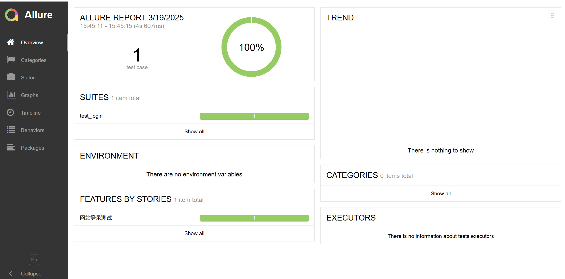Viewport: 565px width, 279px height.
Task: Show all items in the Suites widget
Action: pos(194,132)
